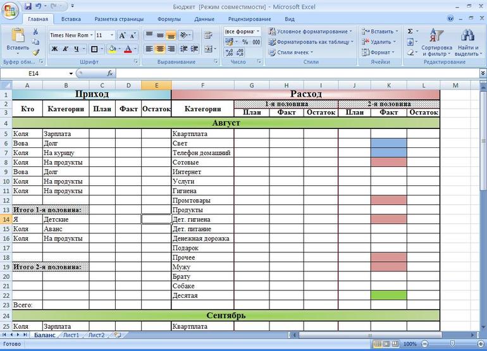
Task: Toggle italic (К) formatting
Action: click(x=66, y=49)
